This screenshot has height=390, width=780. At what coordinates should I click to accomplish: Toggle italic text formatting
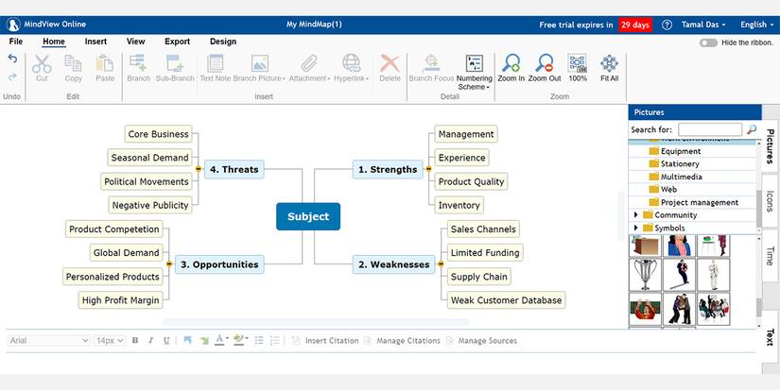point(150,341)
